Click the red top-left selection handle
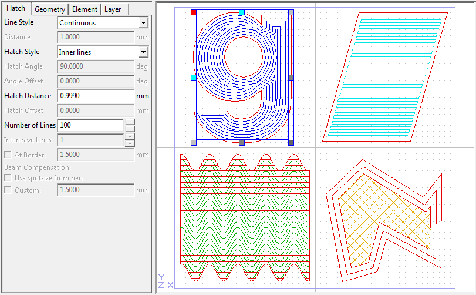 click(x=194, y=12)
